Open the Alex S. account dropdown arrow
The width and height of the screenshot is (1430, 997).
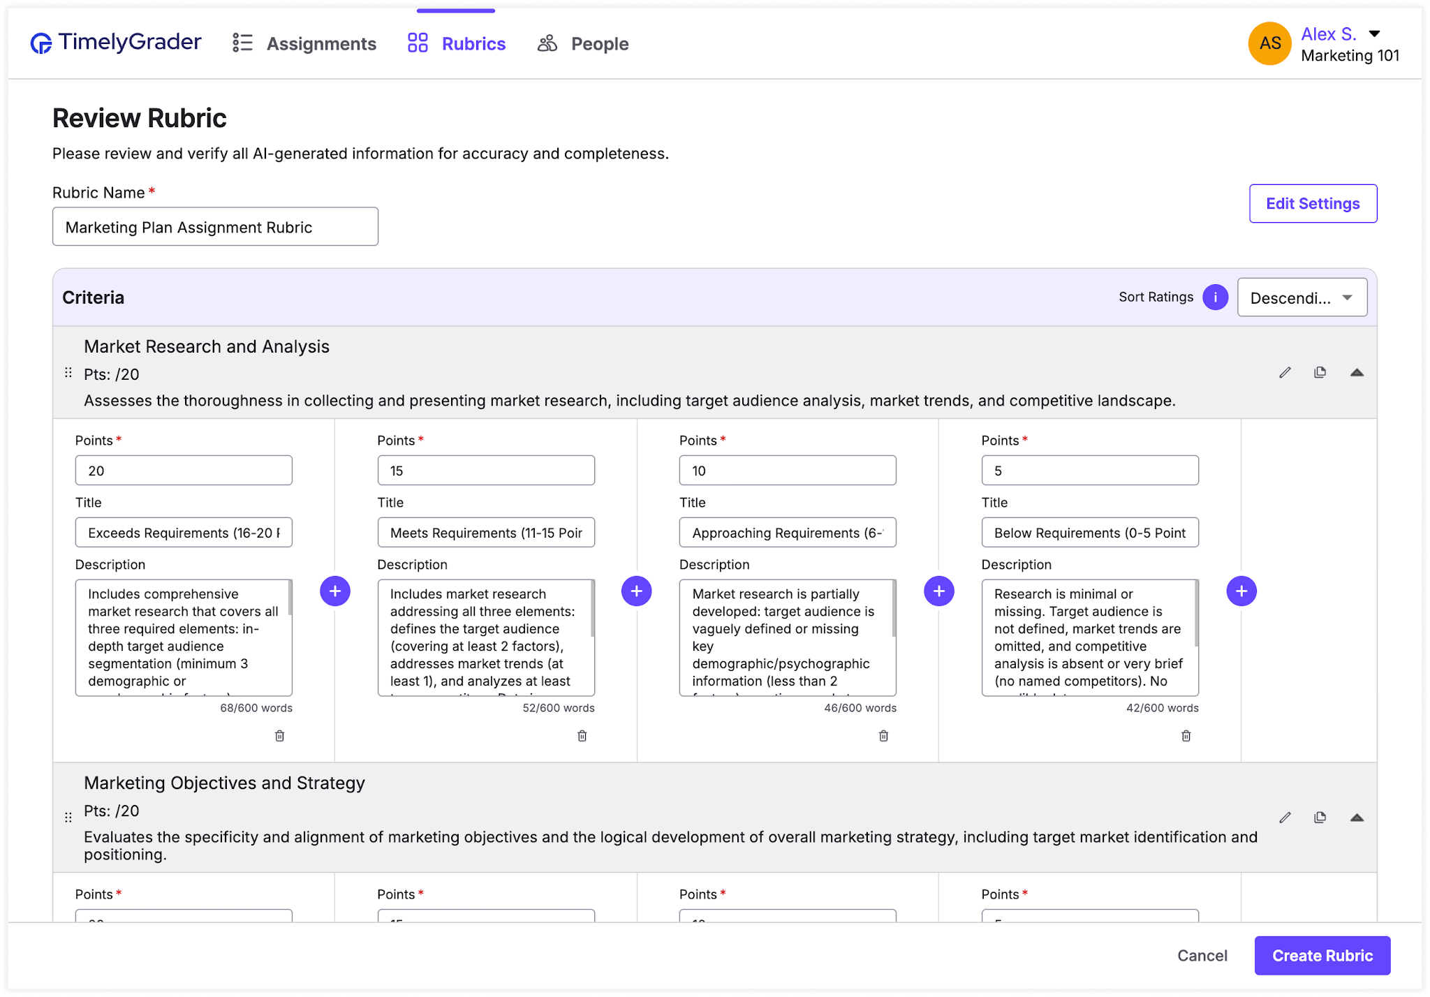pyautogui.click(x=1374, y=34)
